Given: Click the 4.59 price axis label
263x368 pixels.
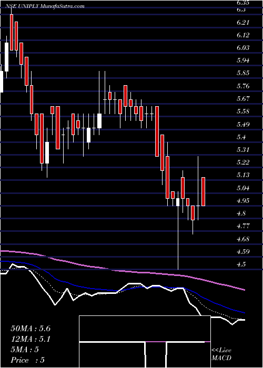Looking at the screenshot, I should [x=243, y=252].
